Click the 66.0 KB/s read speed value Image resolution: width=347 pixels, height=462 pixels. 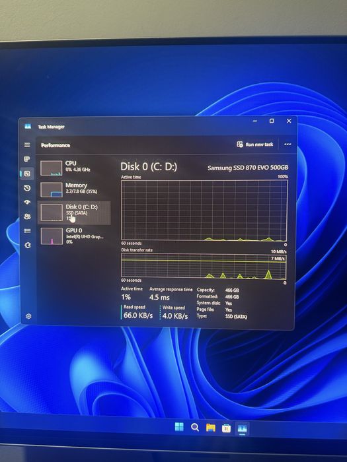click(x=138, y=315)
